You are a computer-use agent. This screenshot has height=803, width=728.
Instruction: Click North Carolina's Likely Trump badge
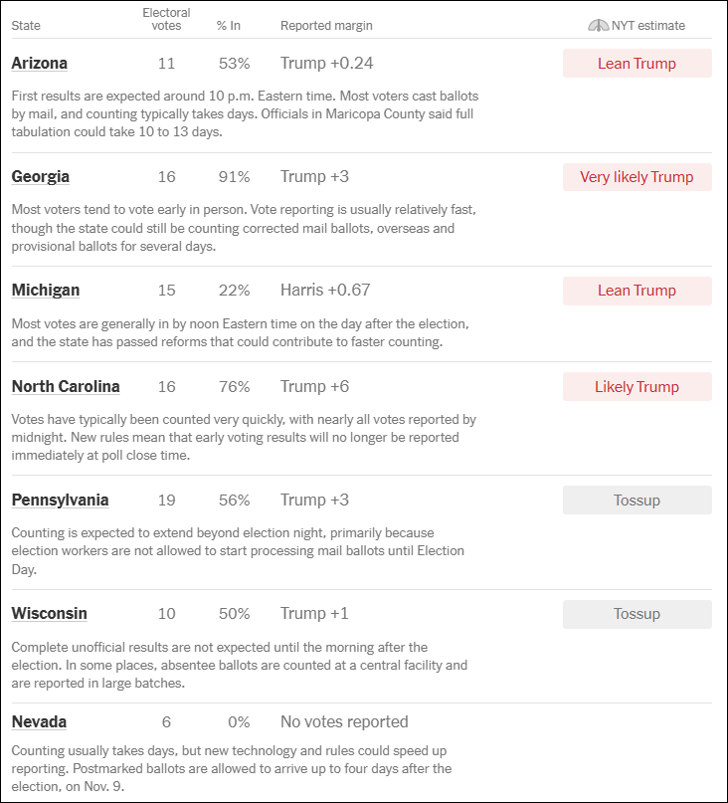637,387
